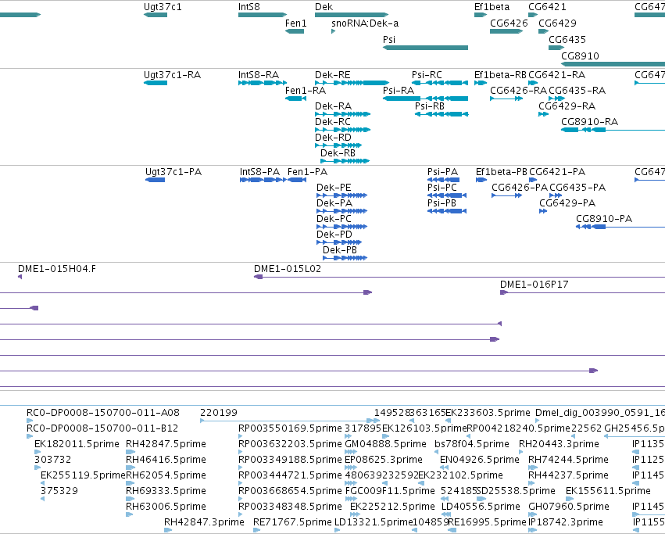
Task: Select the Psi-RB transcript label
Action: (430, 106)
